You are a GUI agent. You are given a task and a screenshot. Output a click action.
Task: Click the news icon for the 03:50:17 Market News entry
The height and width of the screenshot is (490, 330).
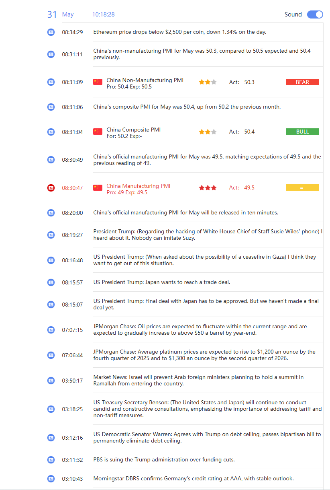click(x=51, y=381)
